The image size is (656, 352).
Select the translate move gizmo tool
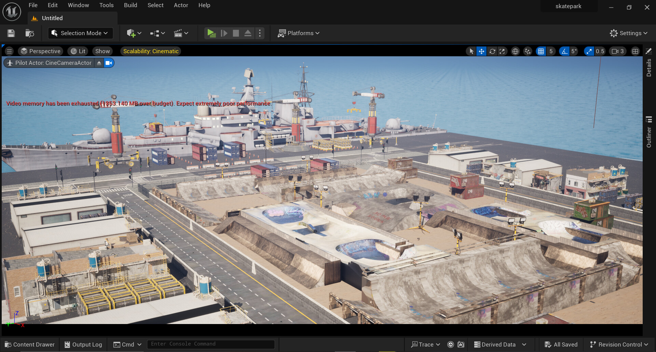point(481,51)
